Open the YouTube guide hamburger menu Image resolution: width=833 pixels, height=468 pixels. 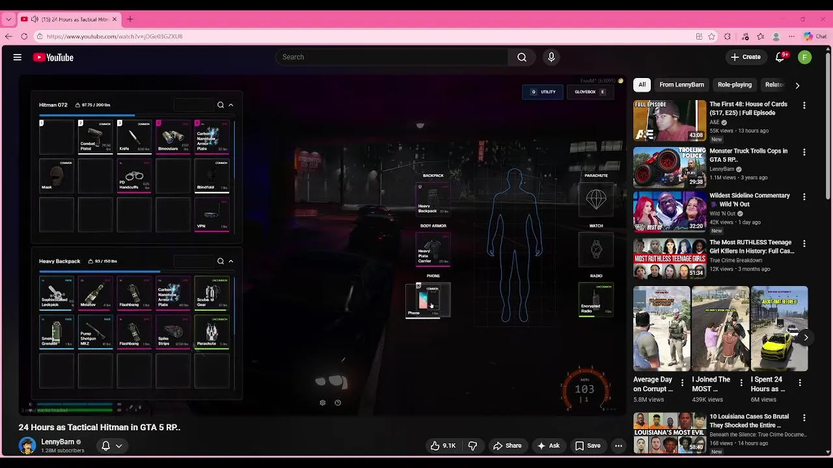tap(18, 57)
